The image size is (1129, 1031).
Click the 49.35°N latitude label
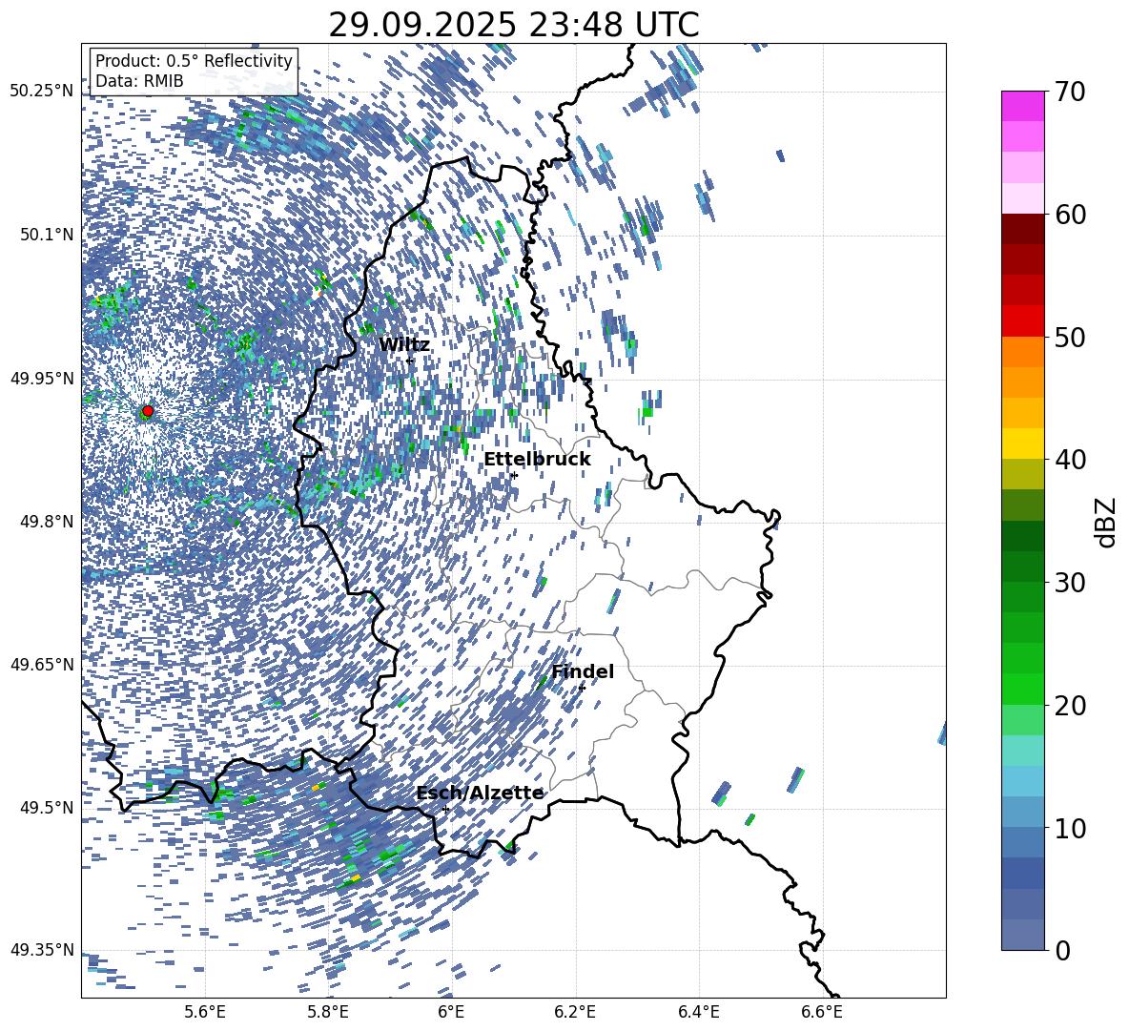click(x=41, y=950)
